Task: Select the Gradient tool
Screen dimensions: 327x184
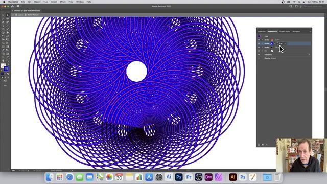Action: (x=8, y=47)
